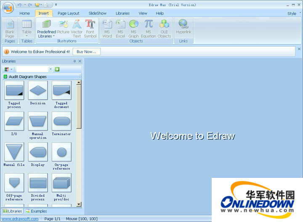Select the Decision diamond shape
Viewport: 303px width, 222px height.
pos(38,90)
